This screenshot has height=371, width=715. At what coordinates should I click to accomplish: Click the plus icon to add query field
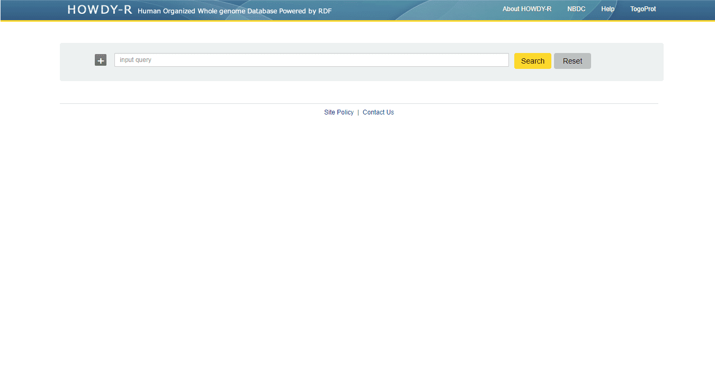tap(101, 60)
